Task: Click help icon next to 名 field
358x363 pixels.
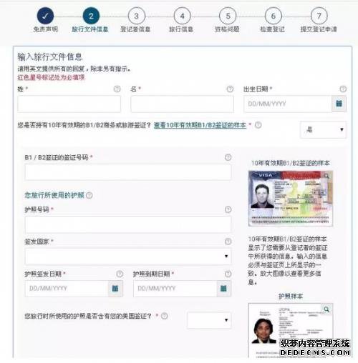Action: (x=230, y=89)
